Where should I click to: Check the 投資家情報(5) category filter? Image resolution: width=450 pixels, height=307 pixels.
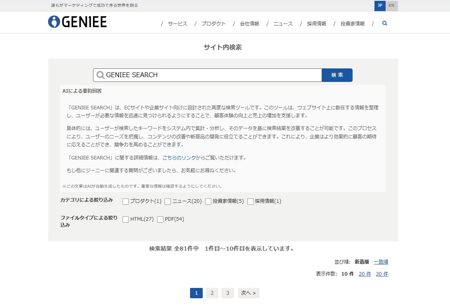point(208,202)
